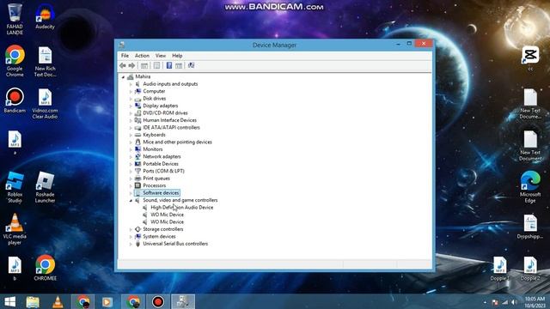This screenshot has width=550, height=309.
Task: Open the Help menu
Action: tap(177, 56)
